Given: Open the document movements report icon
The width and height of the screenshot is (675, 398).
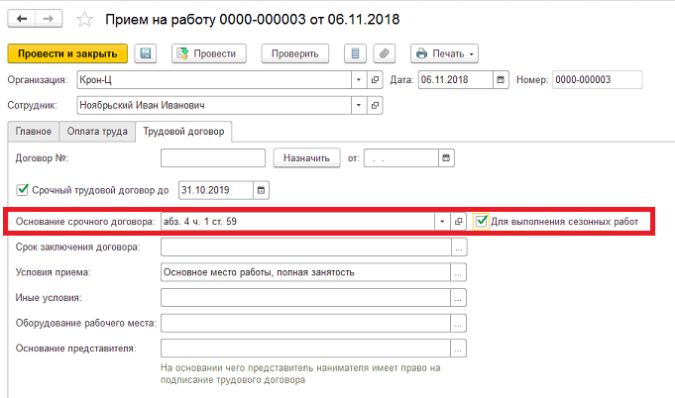Looking at the screenshot, I should 355,53.
